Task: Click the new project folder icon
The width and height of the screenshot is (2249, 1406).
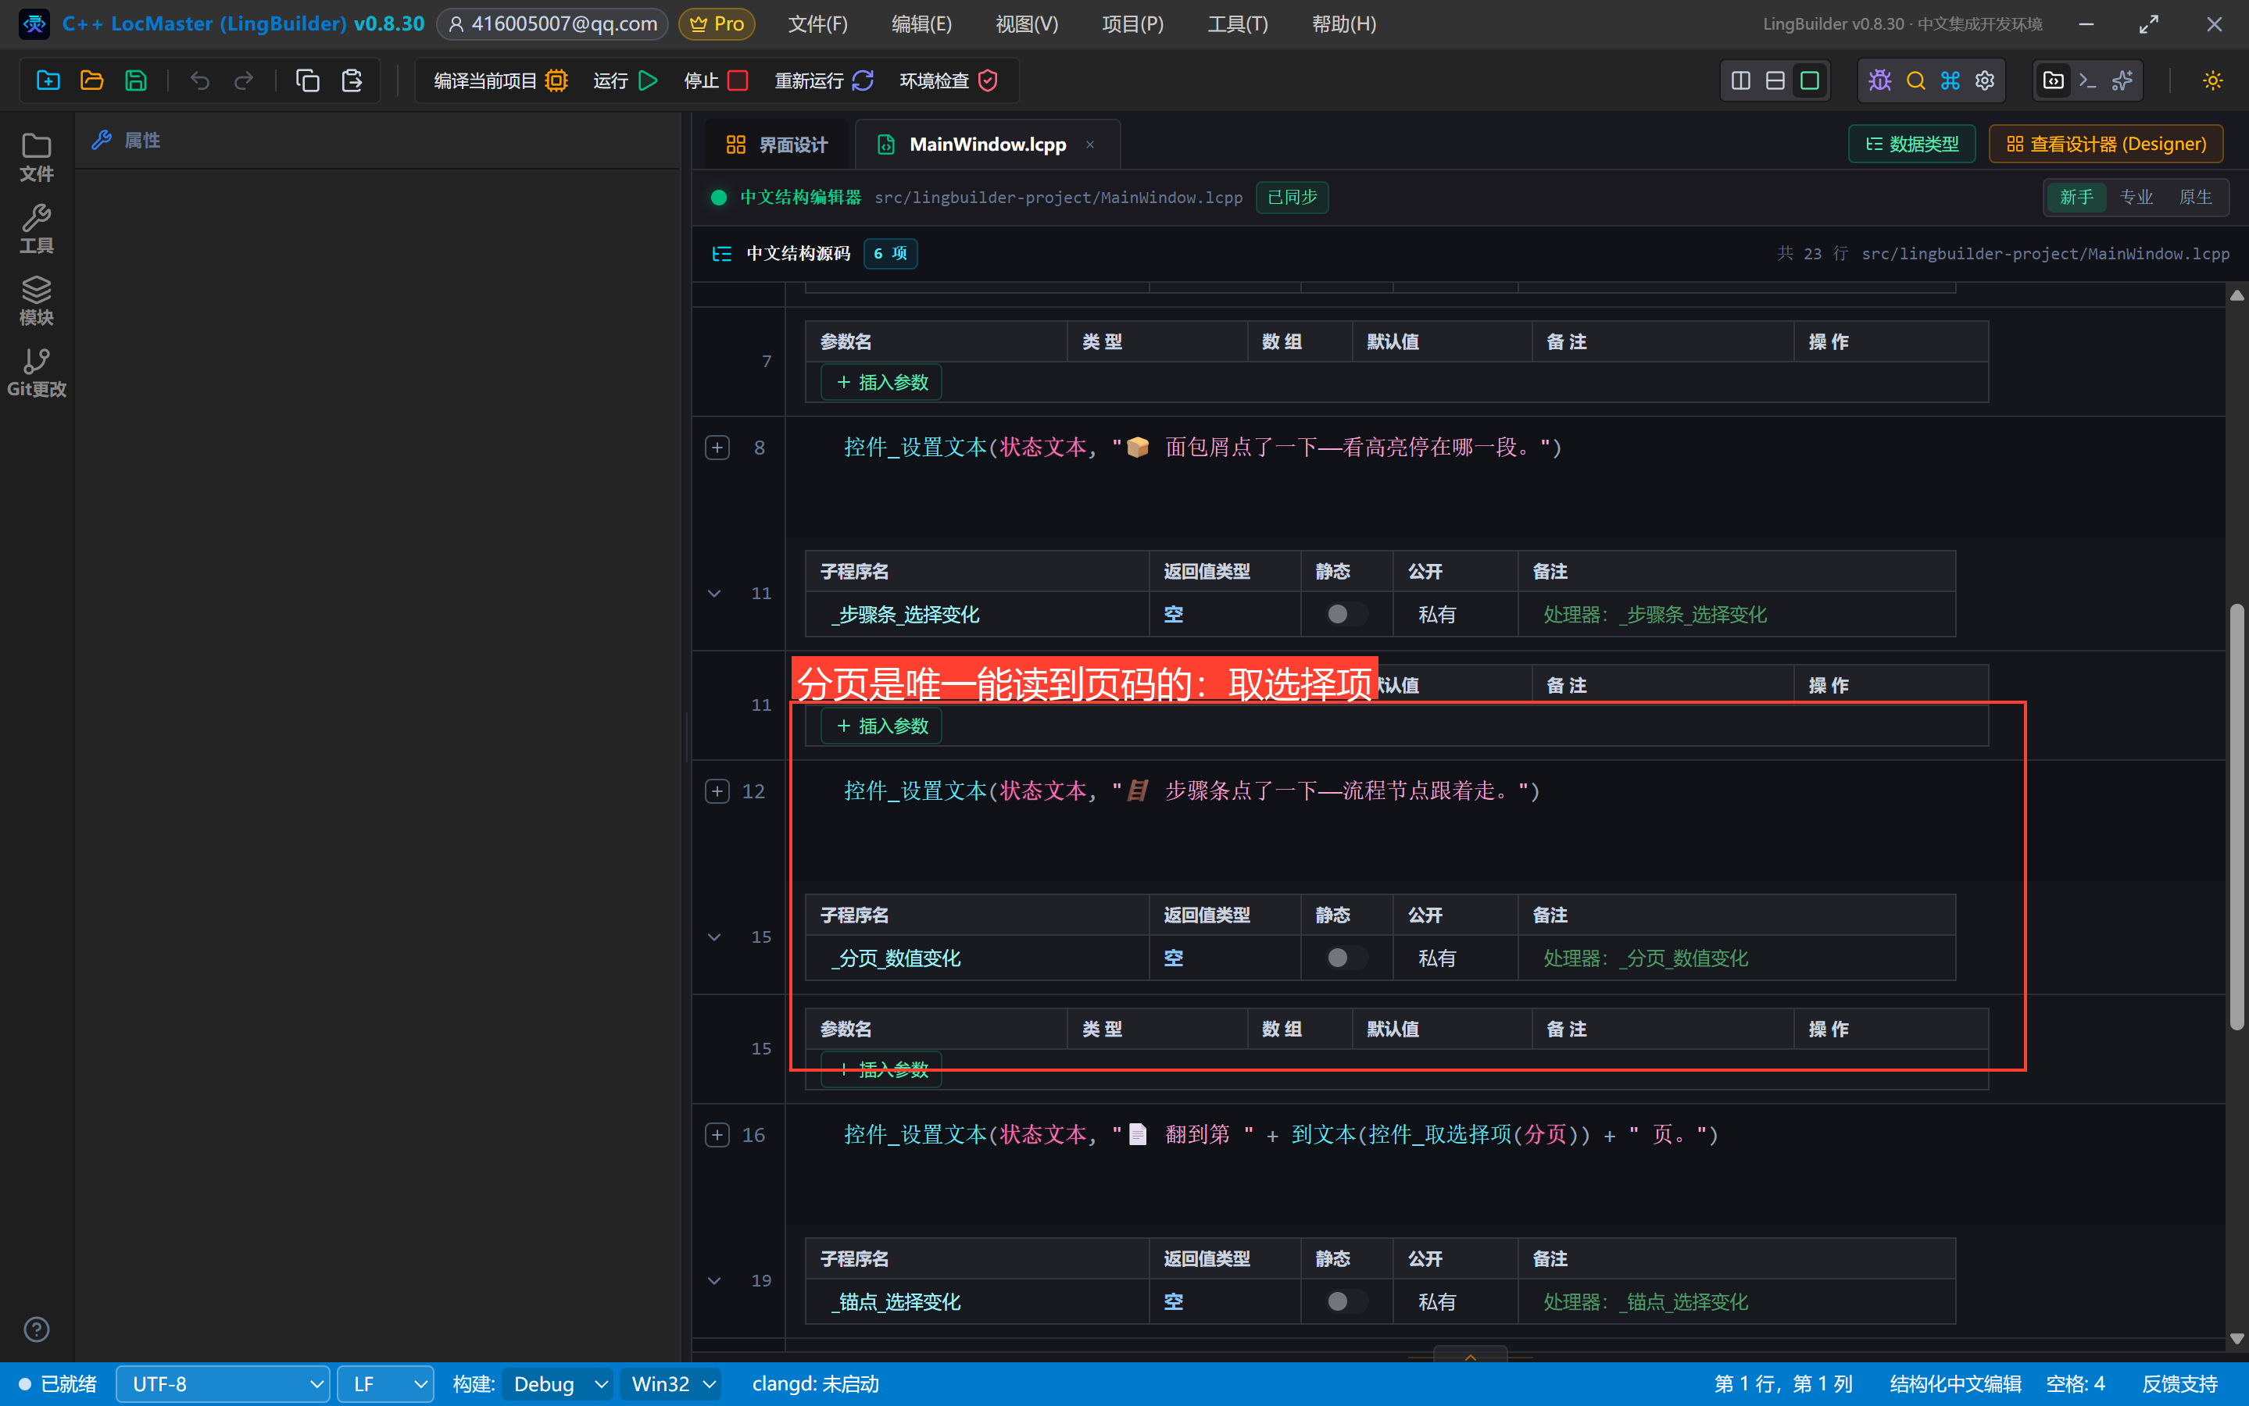Action: click(x=48, y=81)
